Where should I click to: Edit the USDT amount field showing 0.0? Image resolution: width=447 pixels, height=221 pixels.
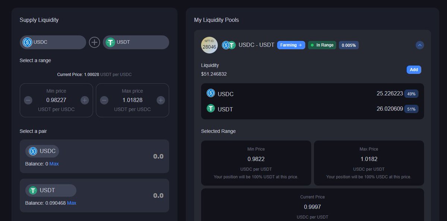pos(158,195)
